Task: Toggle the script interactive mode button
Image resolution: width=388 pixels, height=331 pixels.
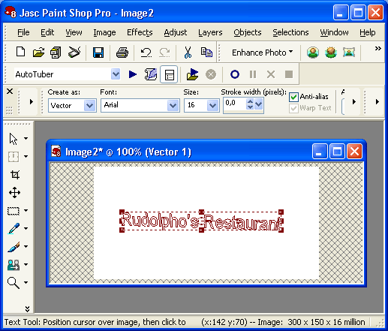Action: [169, 74]
